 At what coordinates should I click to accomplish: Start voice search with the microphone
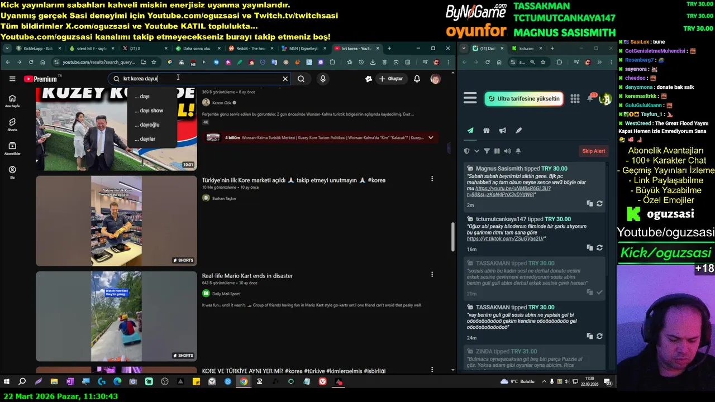(x=323, y=79)
